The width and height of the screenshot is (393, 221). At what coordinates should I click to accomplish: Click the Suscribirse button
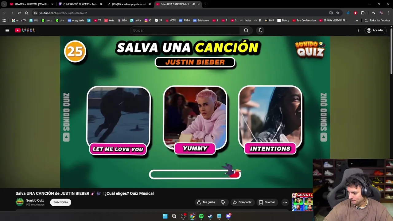61,202
